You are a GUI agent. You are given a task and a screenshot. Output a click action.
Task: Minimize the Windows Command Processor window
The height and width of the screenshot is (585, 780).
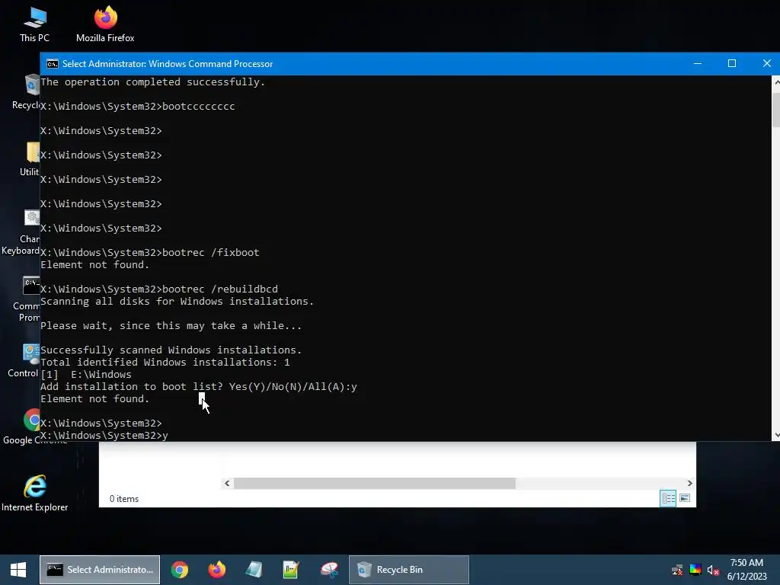(x=698, y=64)
